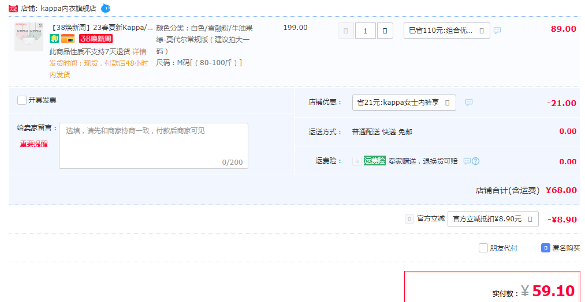Click the comment icon after 退换货可赔
This screenshot has width=585, height=302.
467,161
